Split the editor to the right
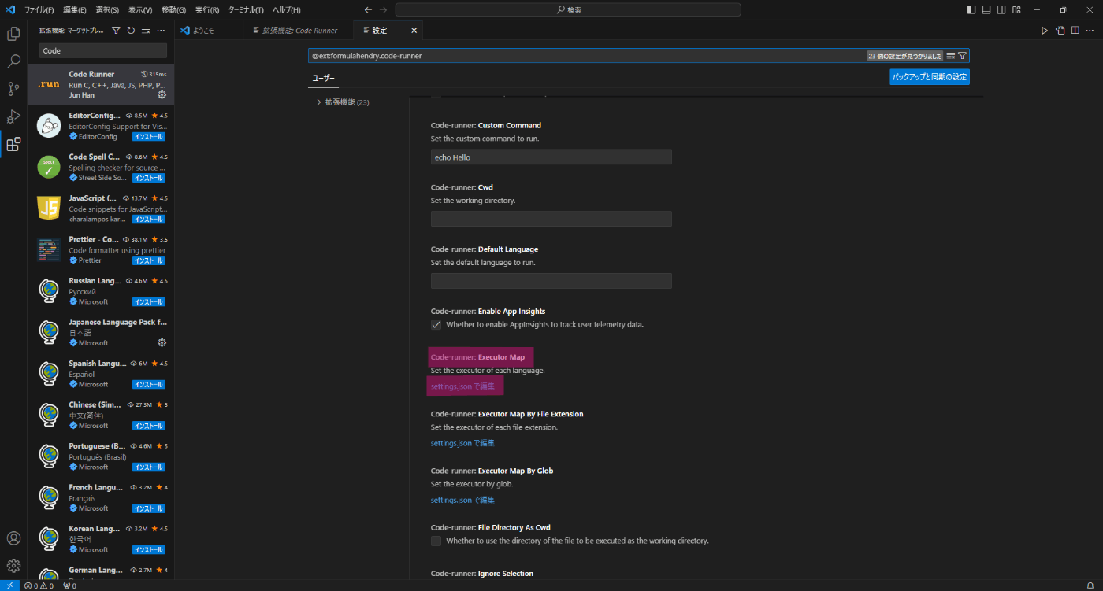 coord(1075,31)
